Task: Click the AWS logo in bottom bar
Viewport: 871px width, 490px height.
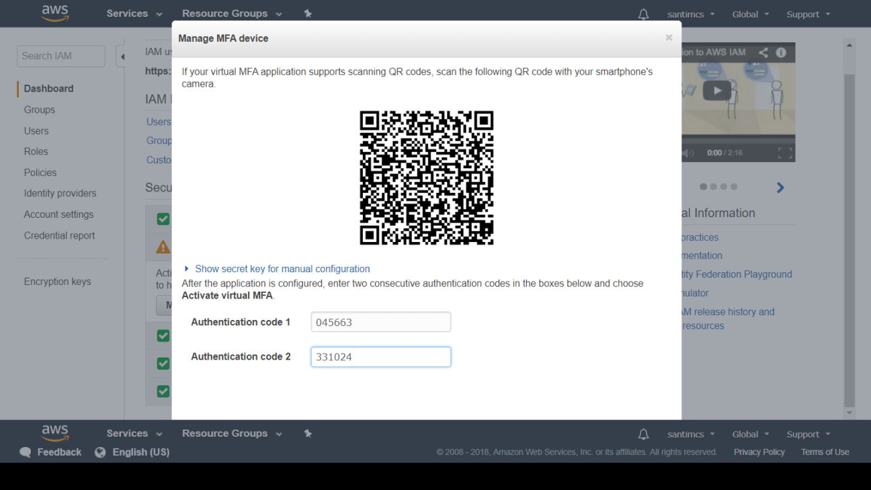Action: pos(55,433)
